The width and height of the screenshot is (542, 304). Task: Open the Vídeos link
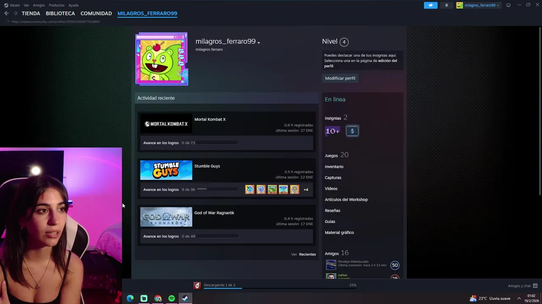[331, 189]
